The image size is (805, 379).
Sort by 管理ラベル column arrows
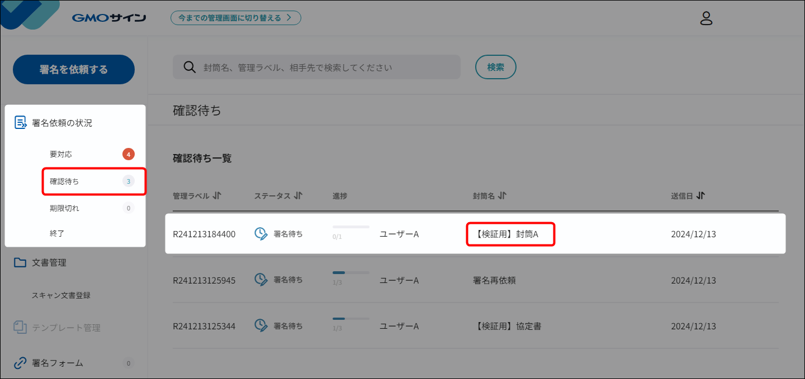(x=217, y=196)
